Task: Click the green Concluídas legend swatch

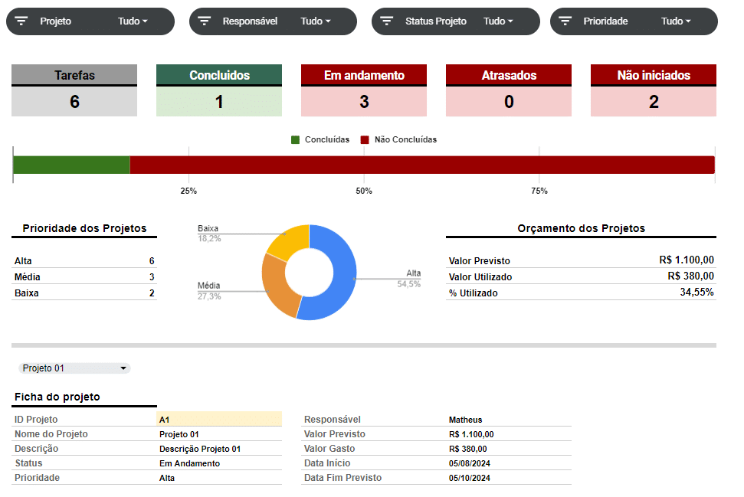Action: 295,139
